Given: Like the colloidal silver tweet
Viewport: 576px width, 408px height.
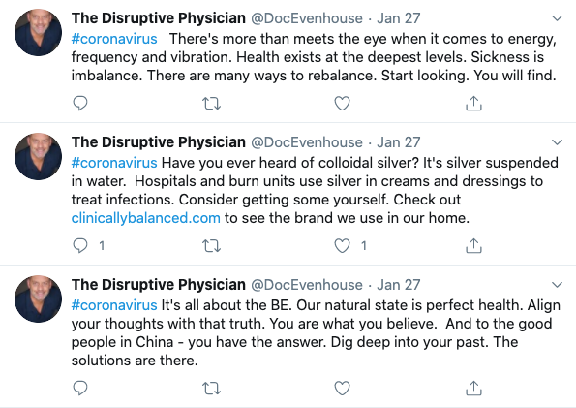Looking at the screenshot, I should pyautogui.click(x=342, y=245).
